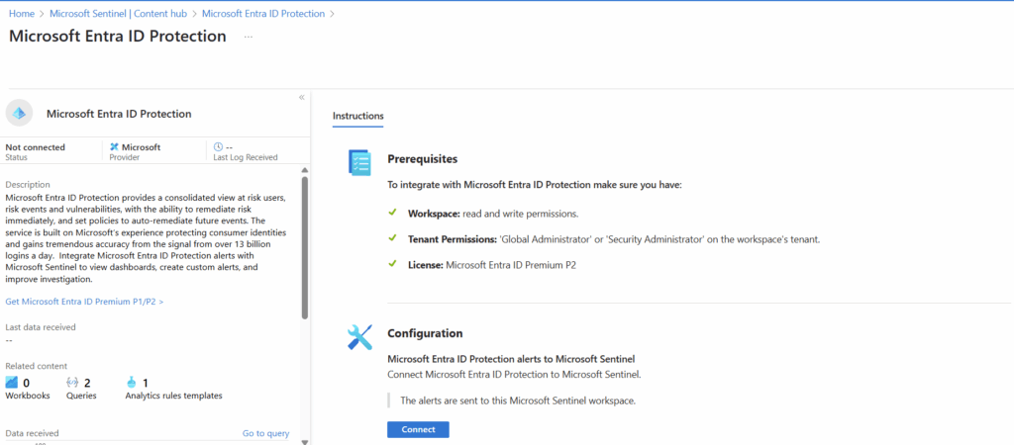Click the Analytics rules templates flask icon
Viewport: 1014px width, 445px height.
[x=132, y=383]
